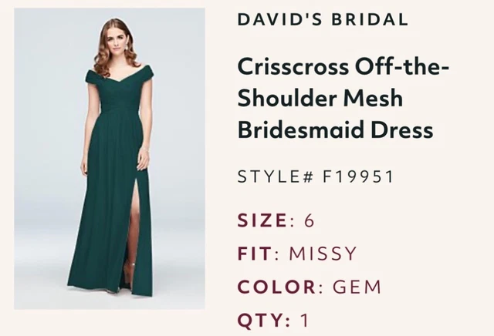This screenshot has width=494, height=336.
Task: Select the quantity value 1
Action: 305,320
